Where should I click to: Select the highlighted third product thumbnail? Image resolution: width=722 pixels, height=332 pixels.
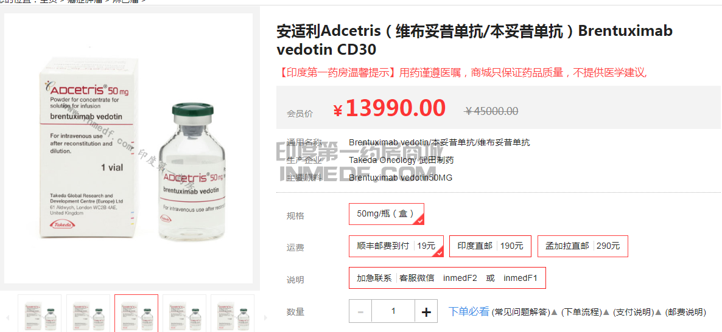(136, 314)
